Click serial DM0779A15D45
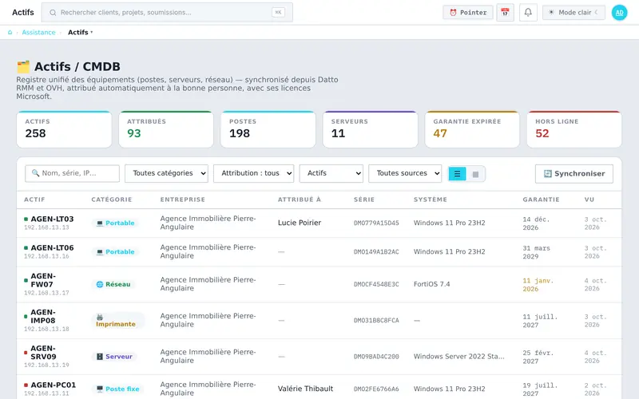 (376, 223)
